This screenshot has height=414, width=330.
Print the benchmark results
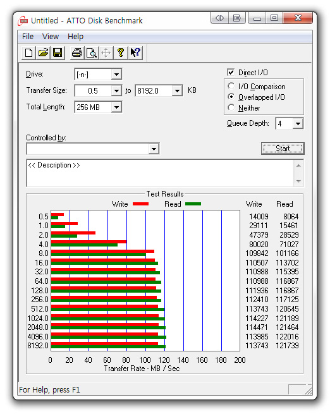pos(77,52)
